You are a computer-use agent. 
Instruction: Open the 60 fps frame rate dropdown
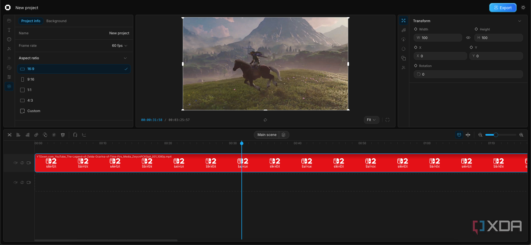click(x=120, y=45)
